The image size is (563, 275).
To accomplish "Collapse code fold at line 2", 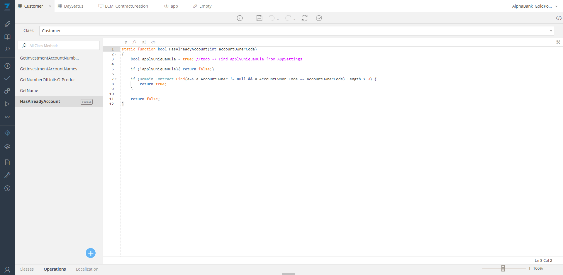I will pyautogui.click(x=116, y=54).
